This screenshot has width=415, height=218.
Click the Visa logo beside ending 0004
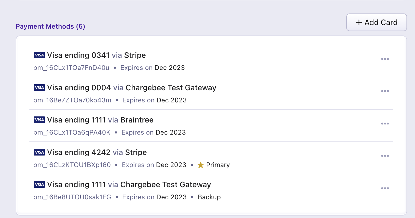point(39,88)
